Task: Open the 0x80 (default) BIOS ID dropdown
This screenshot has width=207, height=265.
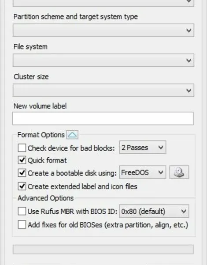Action: (154, 211)
